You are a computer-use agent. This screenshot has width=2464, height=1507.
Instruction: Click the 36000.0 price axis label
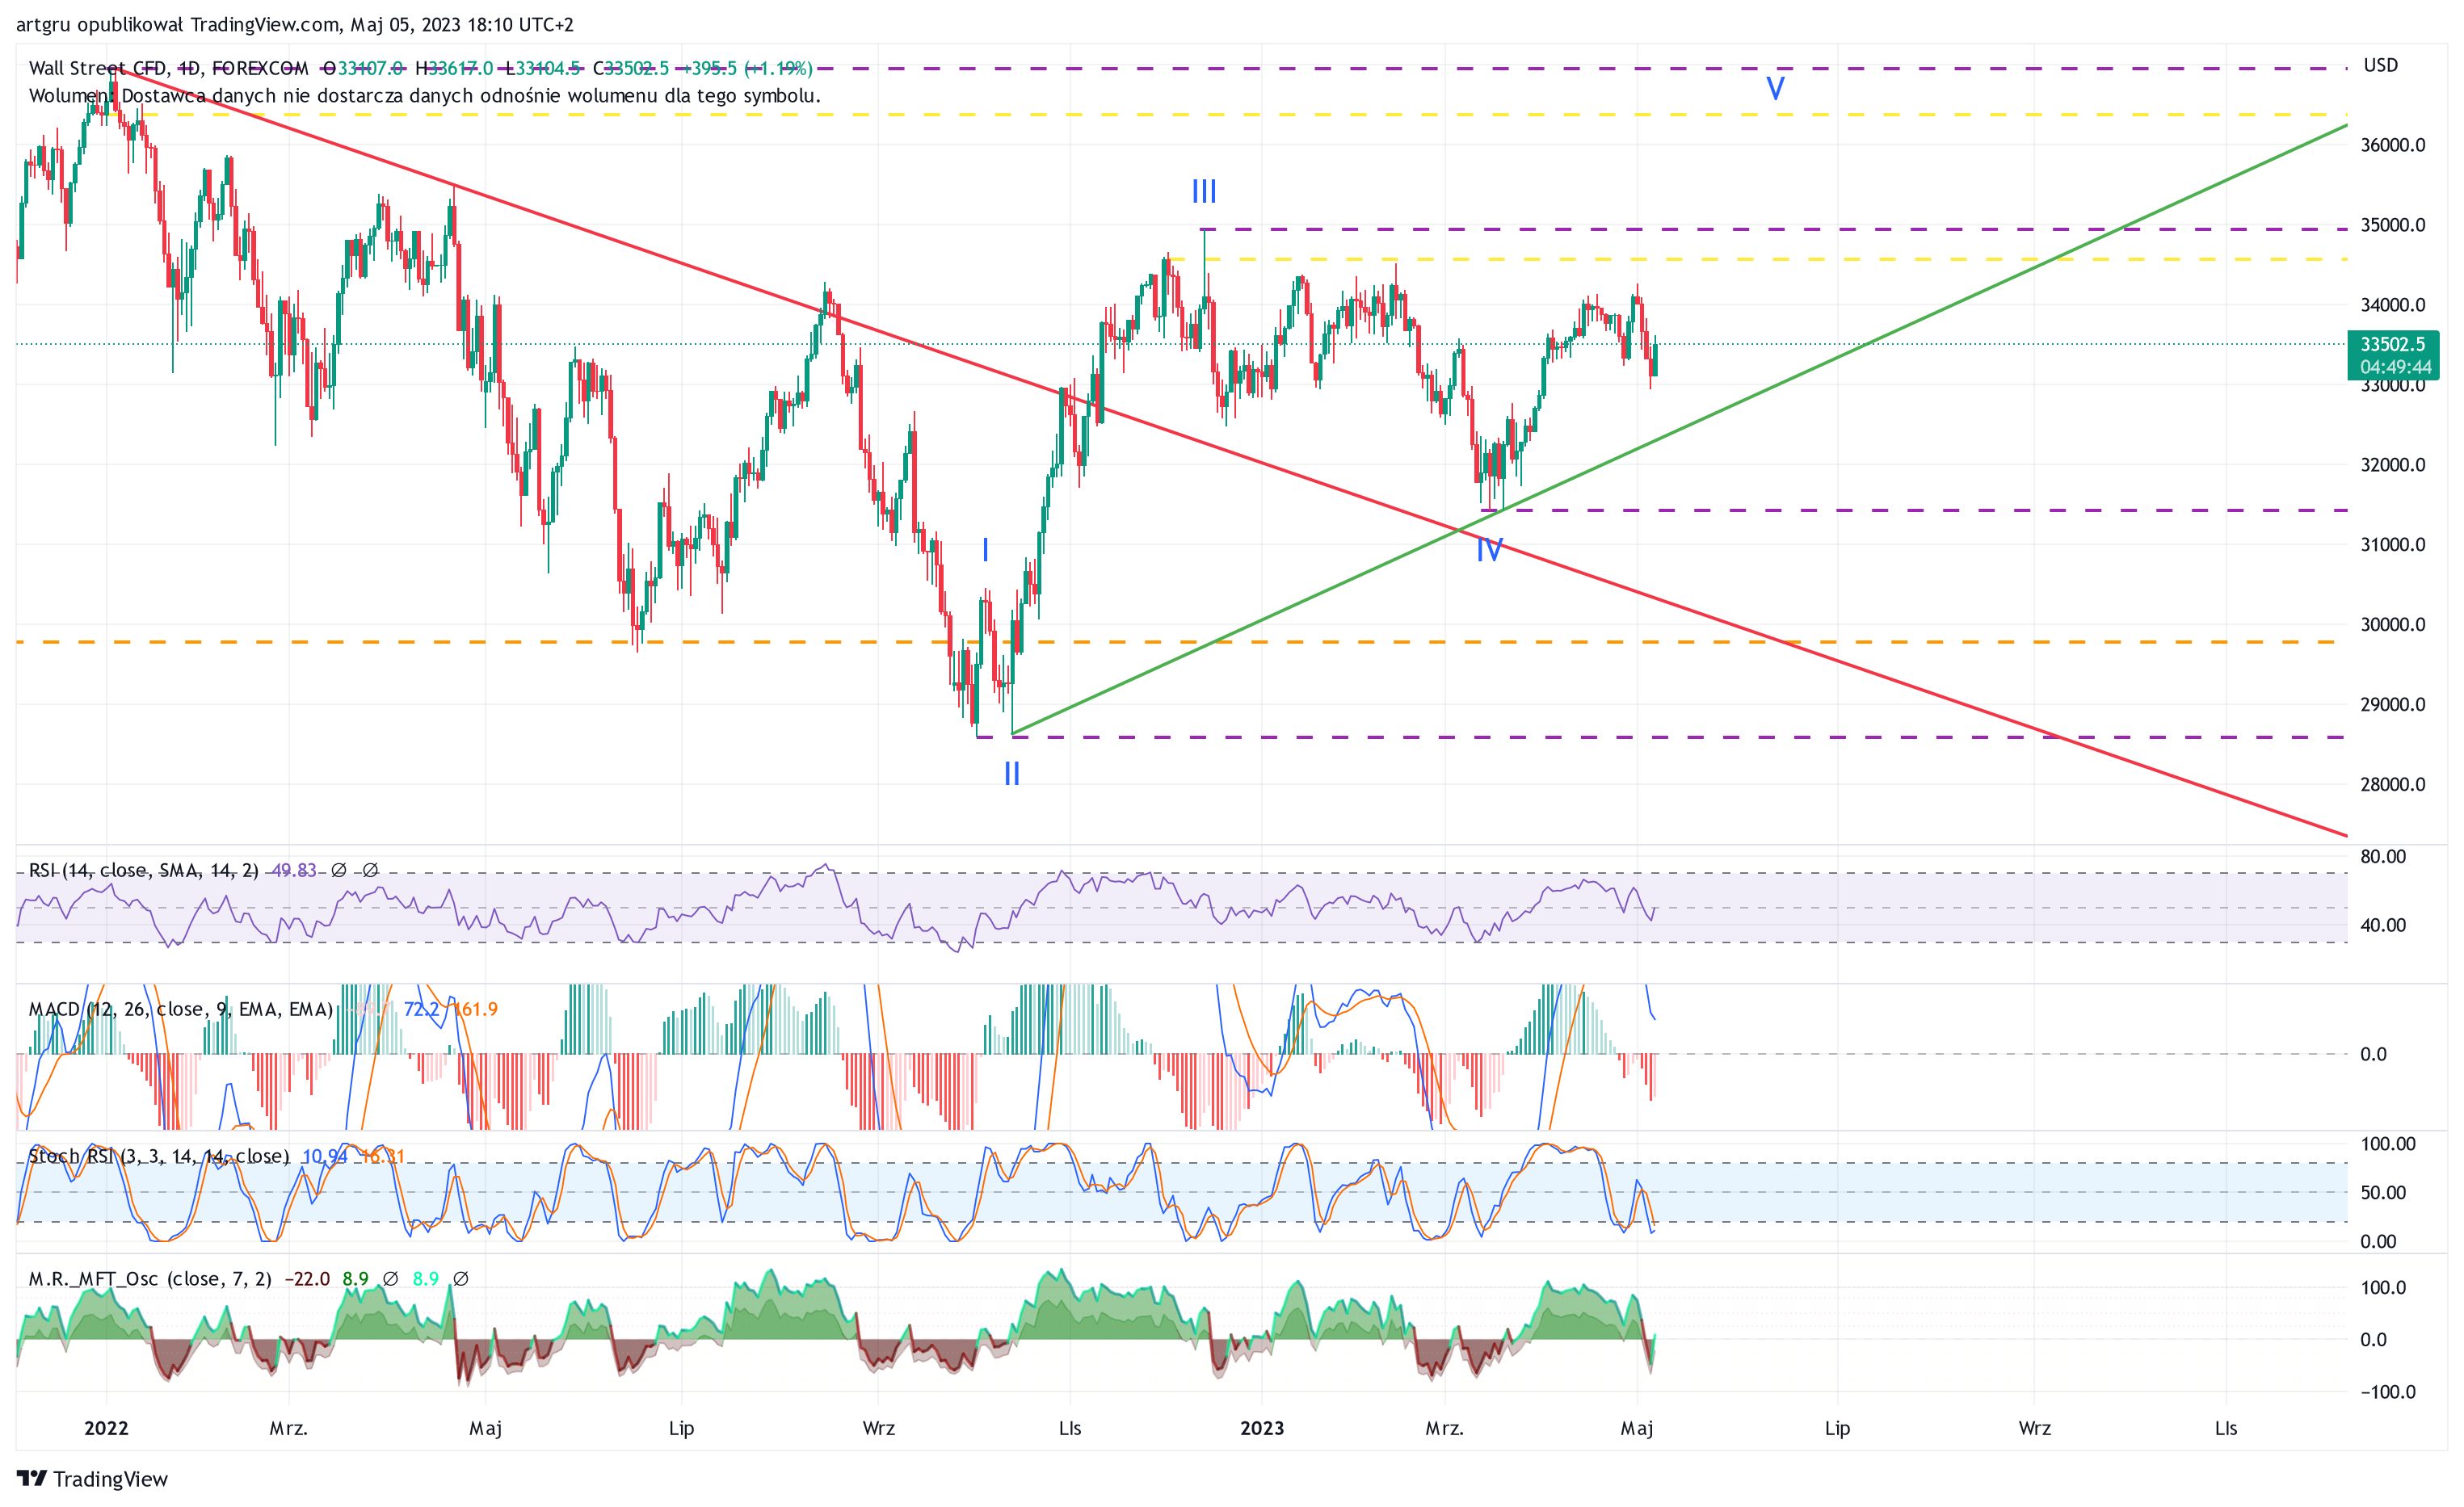coord(2393,145)
